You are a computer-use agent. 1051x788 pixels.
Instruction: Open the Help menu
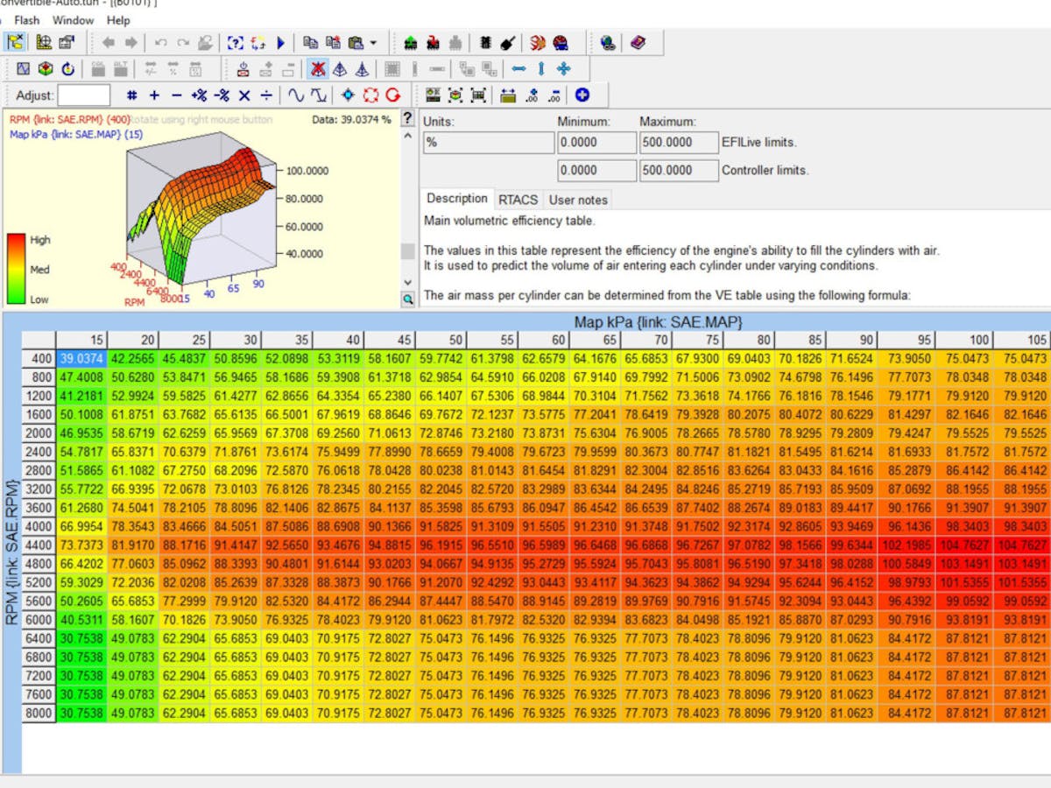tap(118, 20)
